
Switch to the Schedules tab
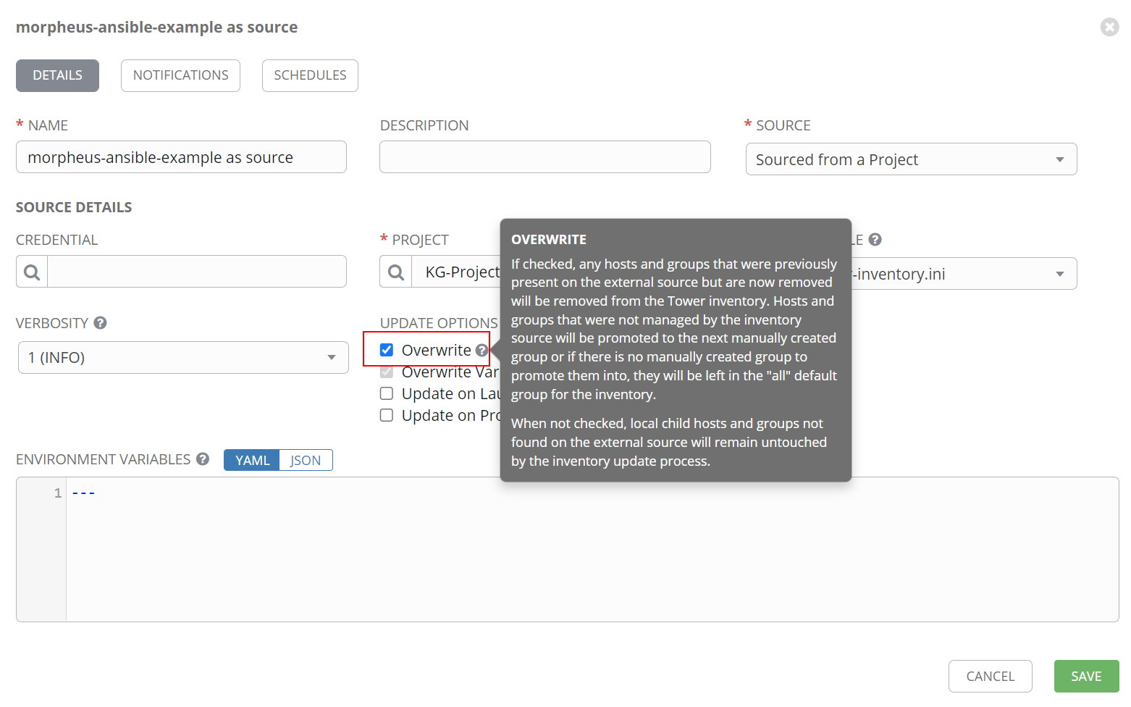pos(310,75)
